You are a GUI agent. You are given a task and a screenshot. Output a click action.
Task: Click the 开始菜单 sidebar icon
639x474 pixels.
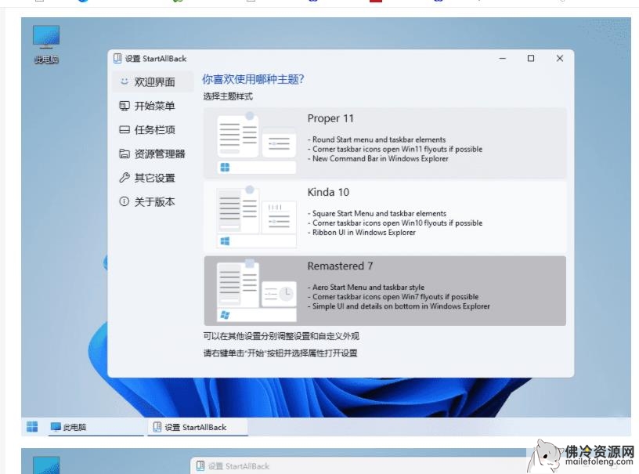pos(124,106)
